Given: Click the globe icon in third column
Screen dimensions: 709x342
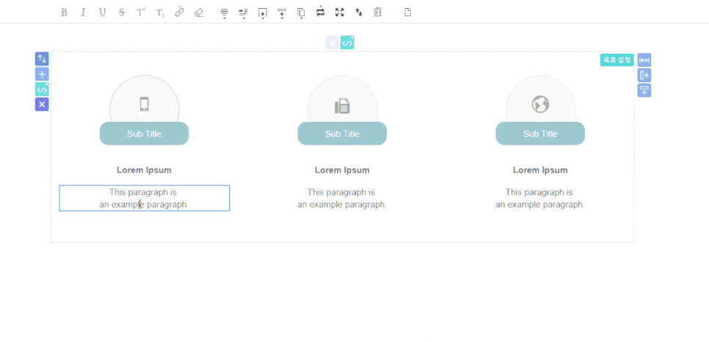Looking at the screenshot, I should click(x=540, y=105).
